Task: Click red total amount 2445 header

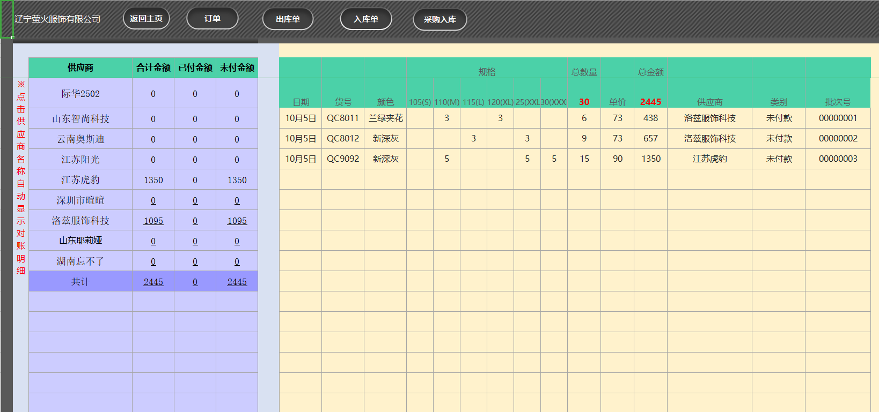Action: click(x=651, y=102)
